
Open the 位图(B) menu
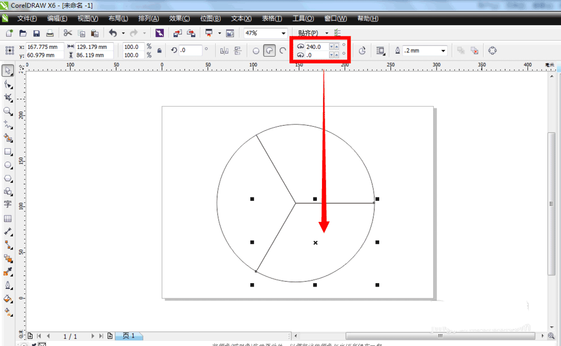(210, 19)
